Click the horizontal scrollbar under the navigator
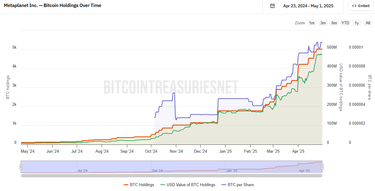The image size is (375, 191). 171,175
